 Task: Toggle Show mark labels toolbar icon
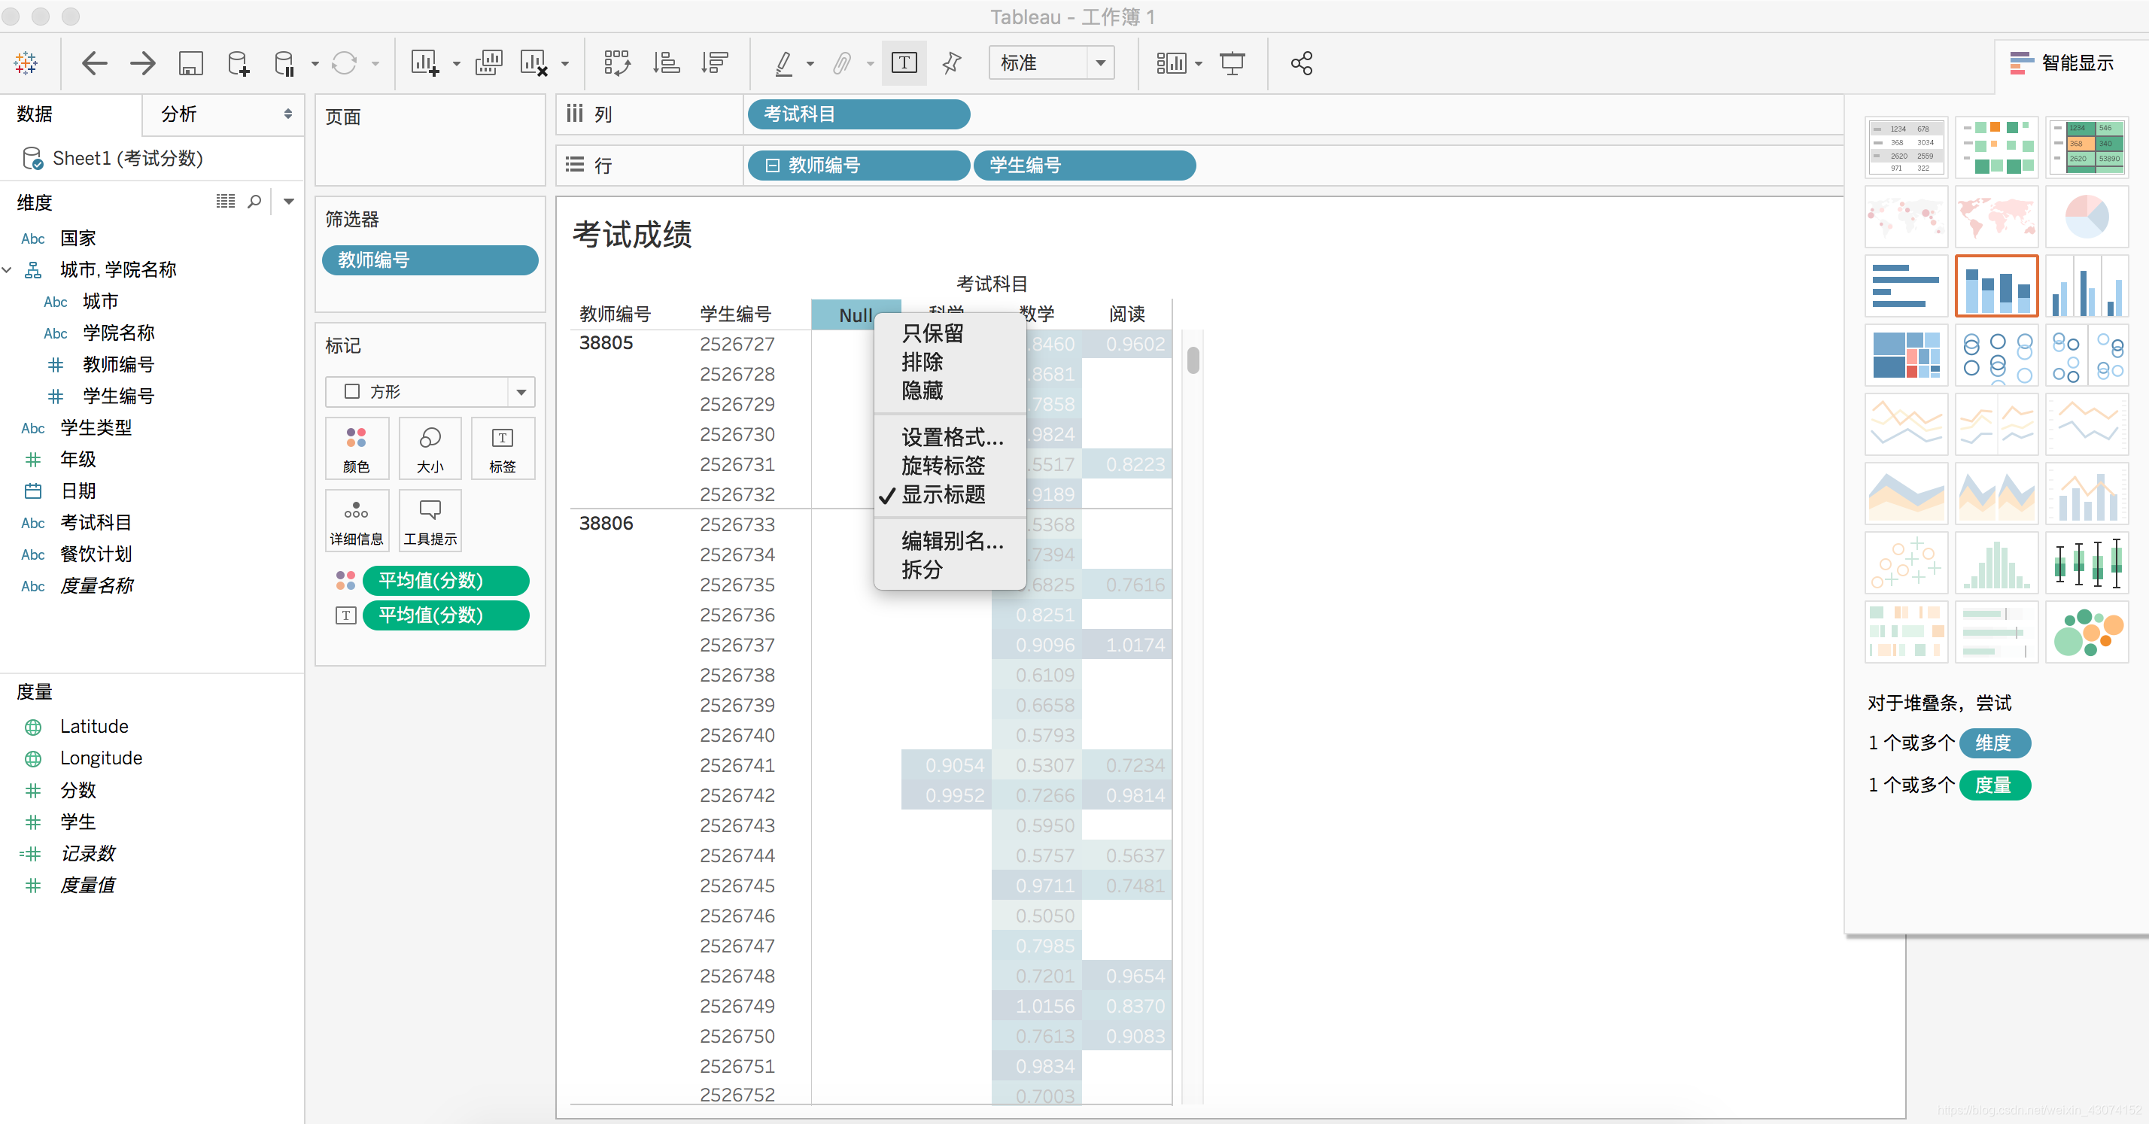[x=904, y=63]
